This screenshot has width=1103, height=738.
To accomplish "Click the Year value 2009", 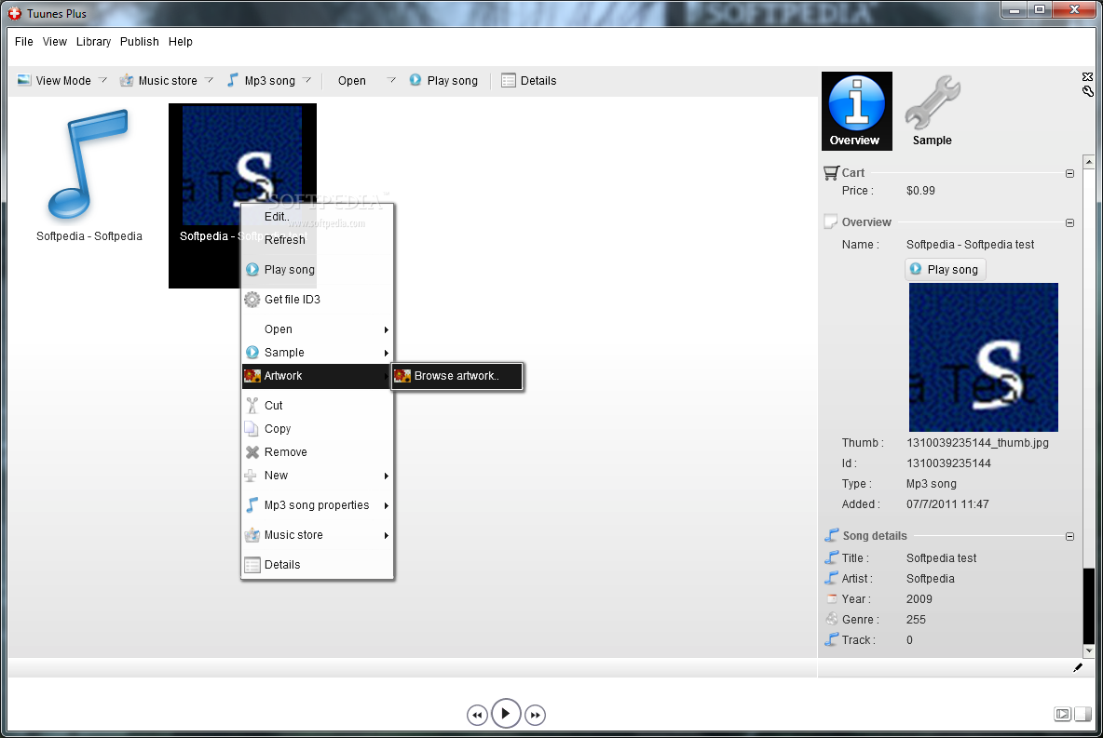I will coord(919,598).
